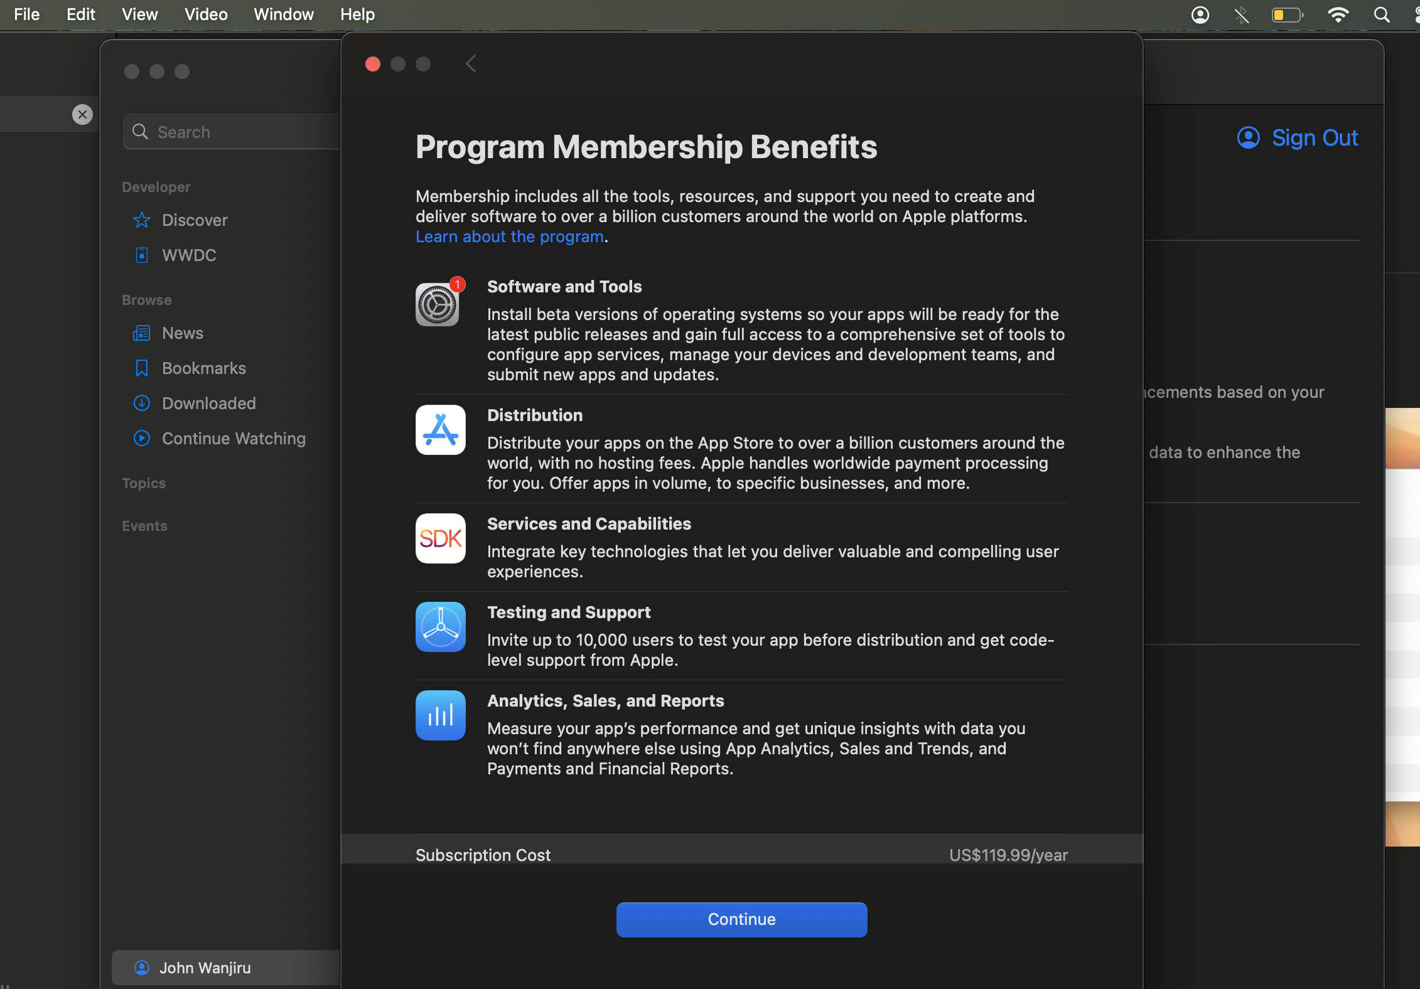
Task: Click the Bookmarks ribbon icon
Action: 142,368
